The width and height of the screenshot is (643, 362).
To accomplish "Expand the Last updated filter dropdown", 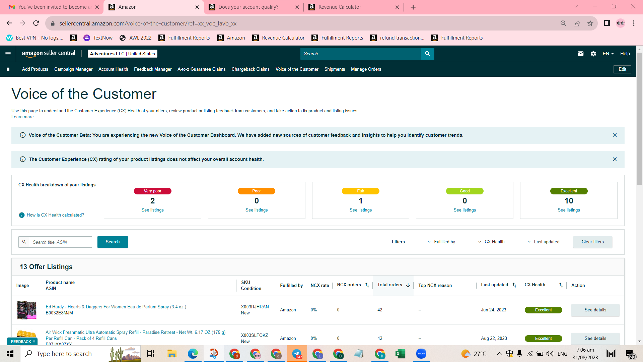I will coord(544,242).
